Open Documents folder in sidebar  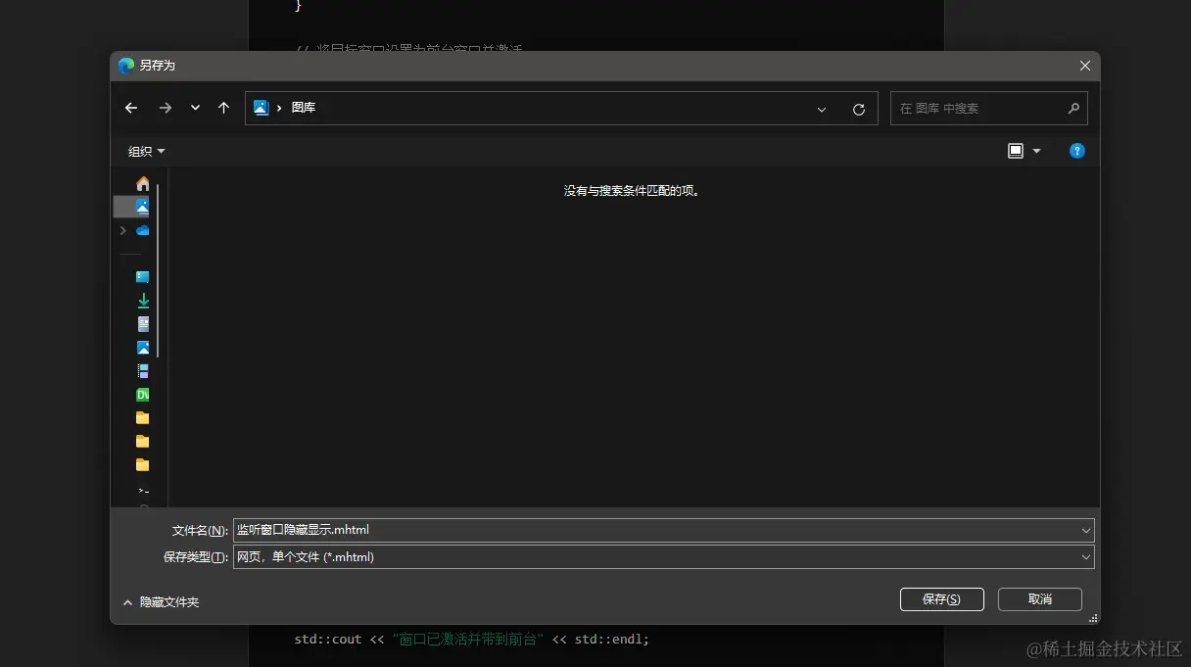tap(143, 324)
